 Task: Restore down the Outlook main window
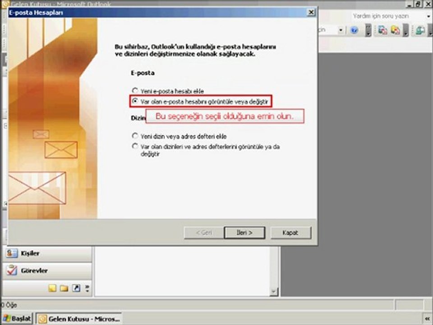(x=418, y=4)
